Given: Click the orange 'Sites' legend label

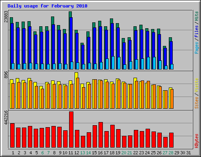Looking at the screenshot, I should coord(197,103).
